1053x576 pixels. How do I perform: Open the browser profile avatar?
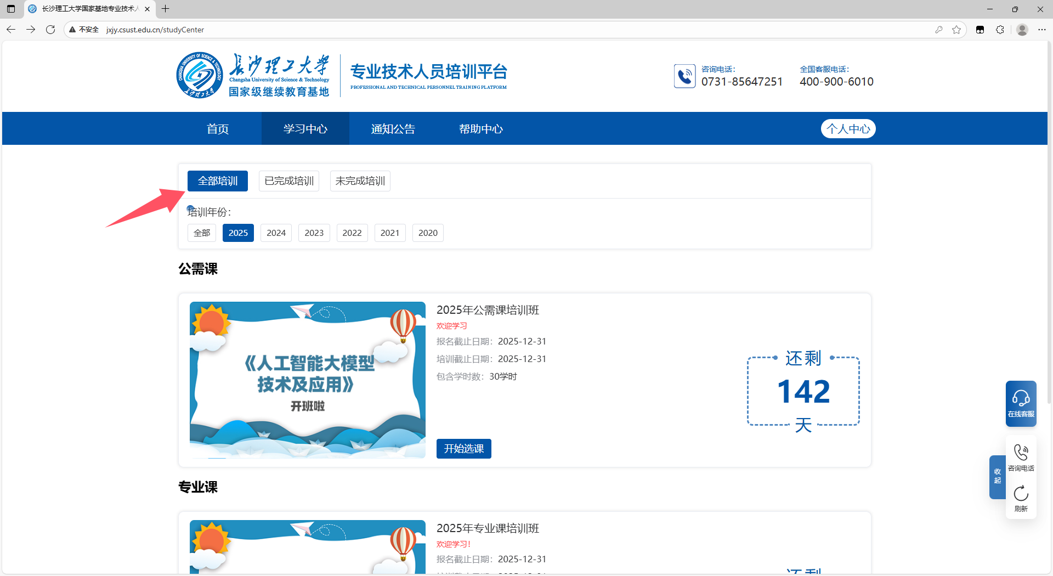[1022, 30]
